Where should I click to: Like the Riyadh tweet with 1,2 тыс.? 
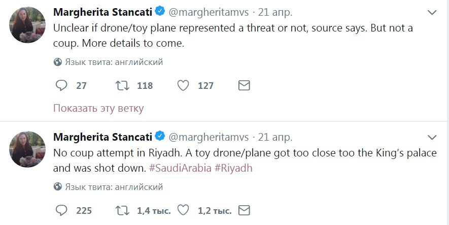tap(183, 210)
